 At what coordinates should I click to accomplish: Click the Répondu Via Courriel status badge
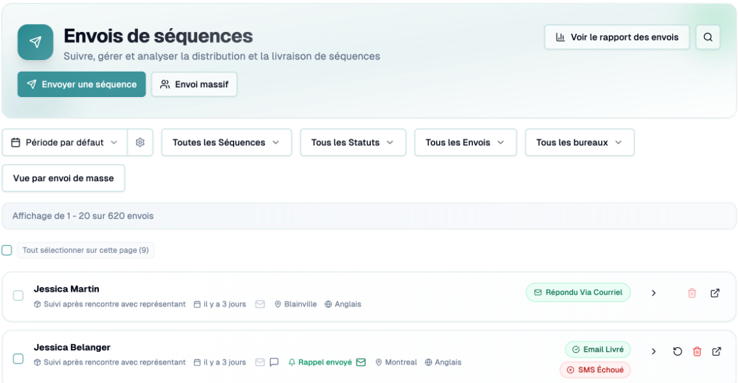[x=578, y=292]
